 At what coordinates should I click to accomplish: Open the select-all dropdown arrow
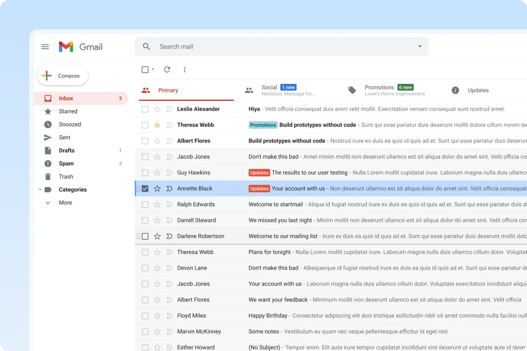tap(153, 69)
